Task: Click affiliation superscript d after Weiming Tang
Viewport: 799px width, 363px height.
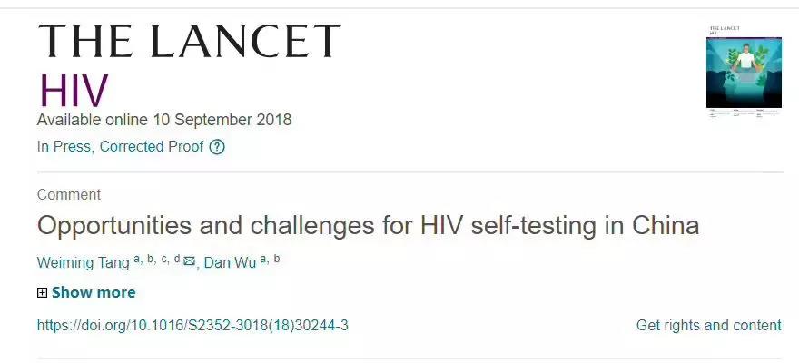Action: pyautogui.click(x=177, y=259)
